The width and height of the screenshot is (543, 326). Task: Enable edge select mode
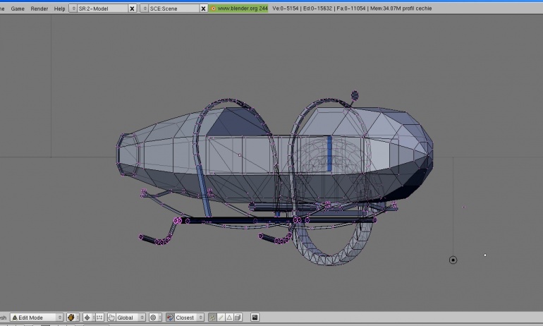[221, 318]
